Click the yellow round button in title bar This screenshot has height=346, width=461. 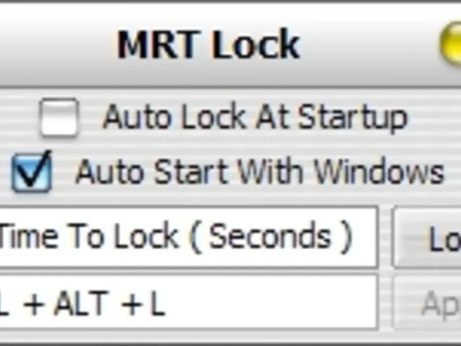pyautogui.click(x=451, y=45)
